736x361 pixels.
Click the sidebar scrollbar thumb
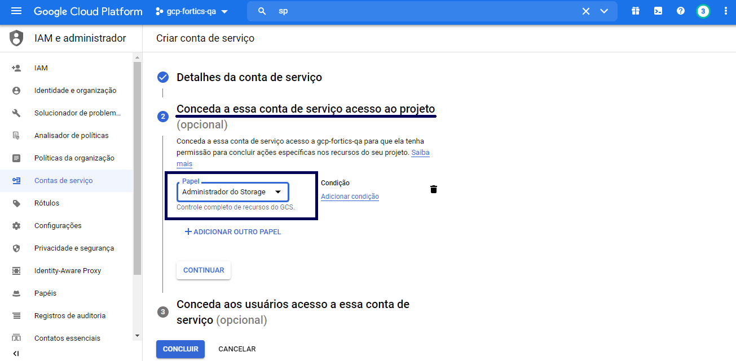(137, 168)
